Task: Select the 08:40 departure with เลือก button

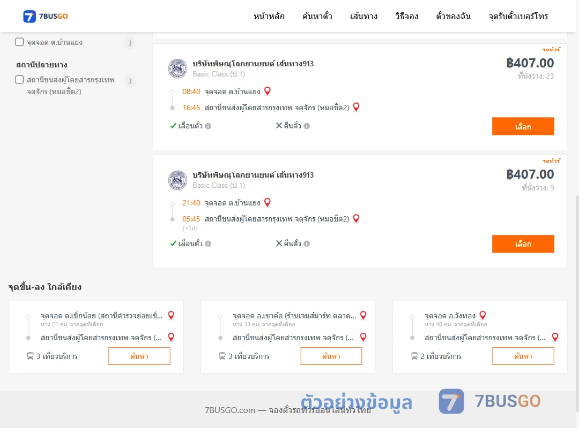Action: pos(523,126)
